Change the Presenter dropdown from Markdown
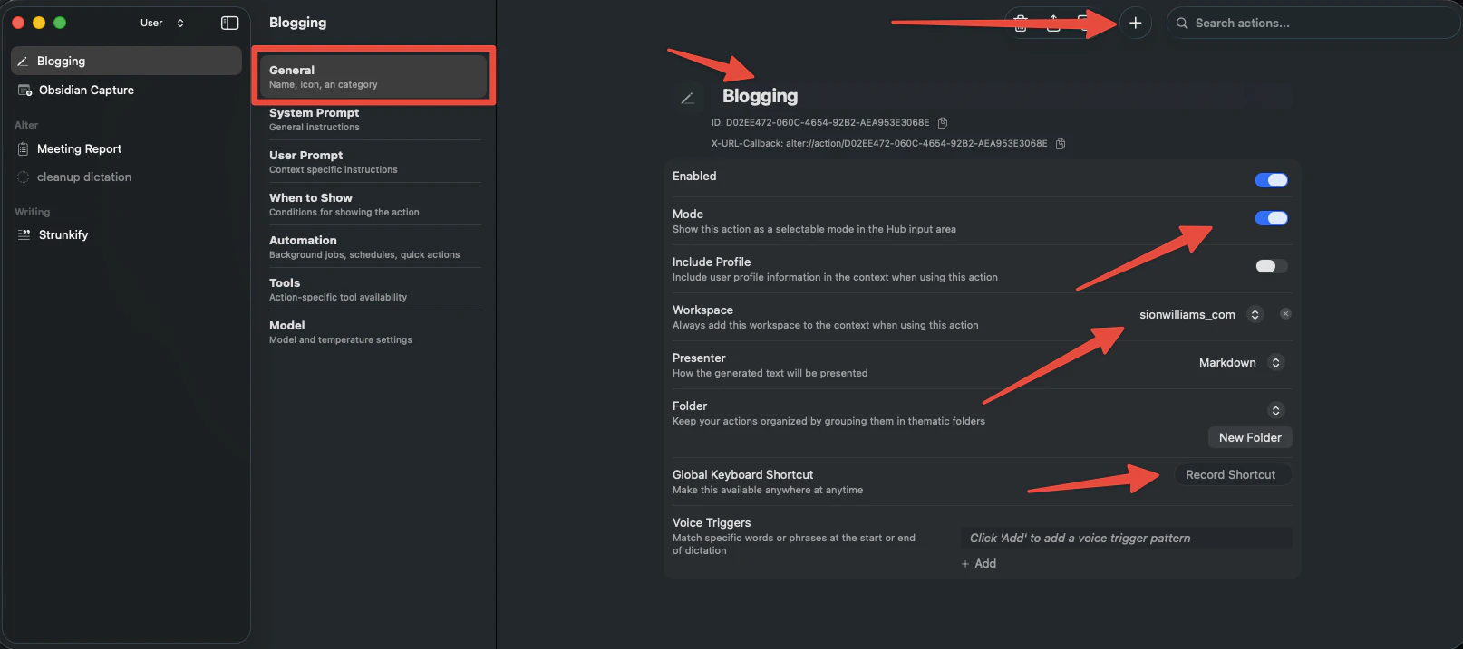 pyautogui.click(x=1275, y=362)
